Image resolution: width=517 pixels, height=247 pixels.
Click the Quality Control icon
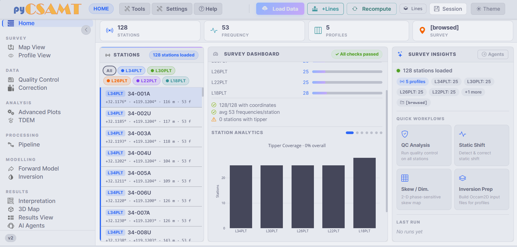click(11, 80)
